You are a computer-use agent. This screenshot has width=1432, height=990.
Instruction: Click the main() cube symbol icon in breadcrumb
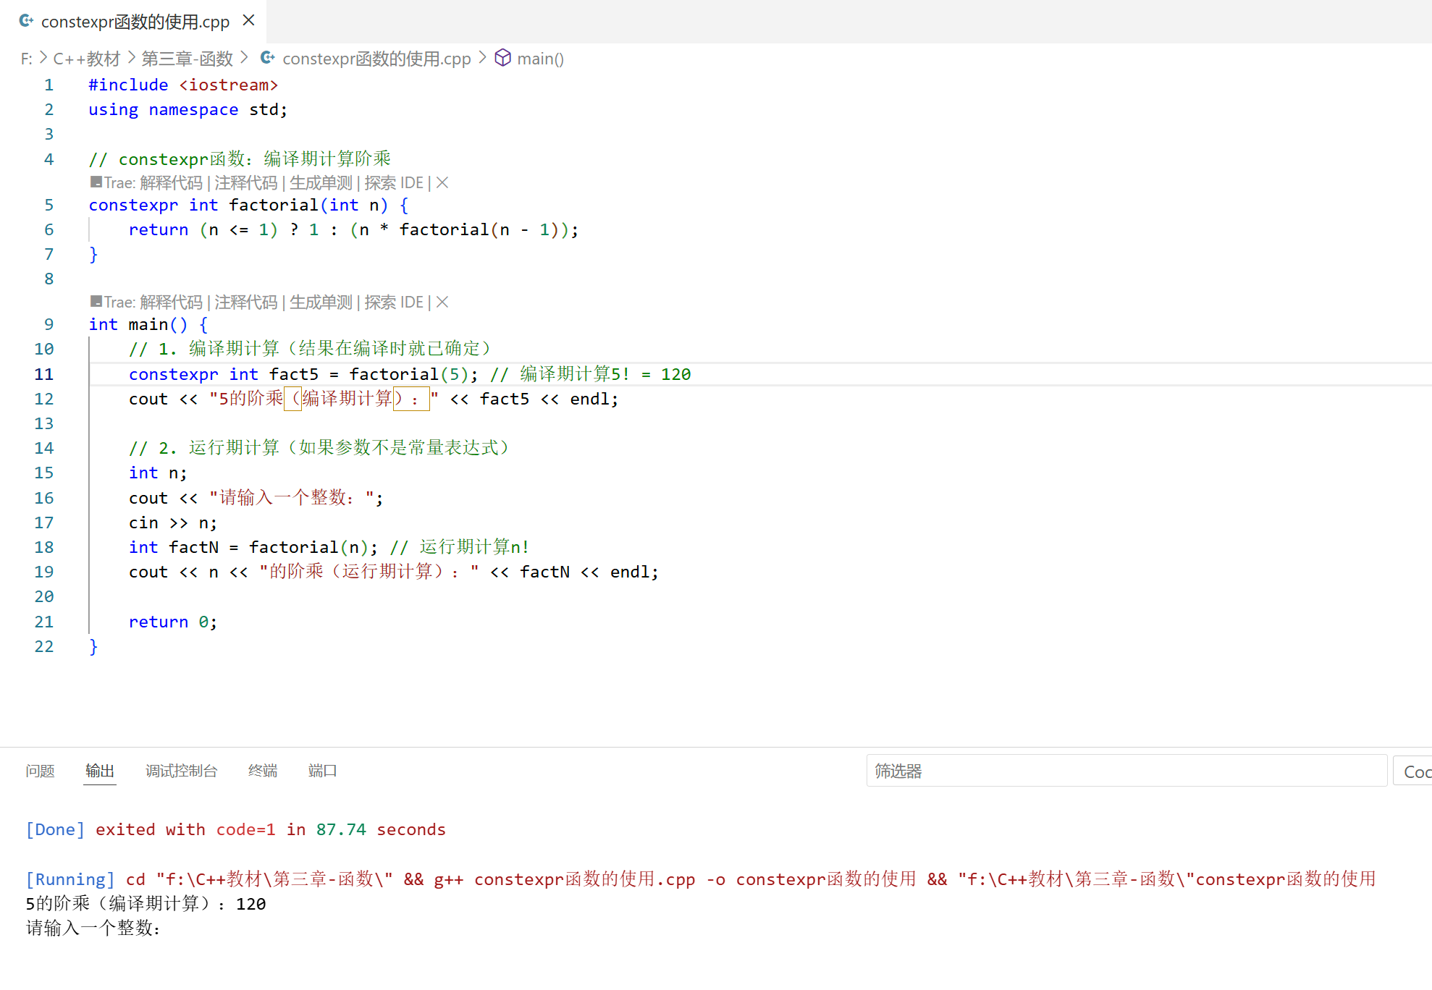click(x=502, y=58)
